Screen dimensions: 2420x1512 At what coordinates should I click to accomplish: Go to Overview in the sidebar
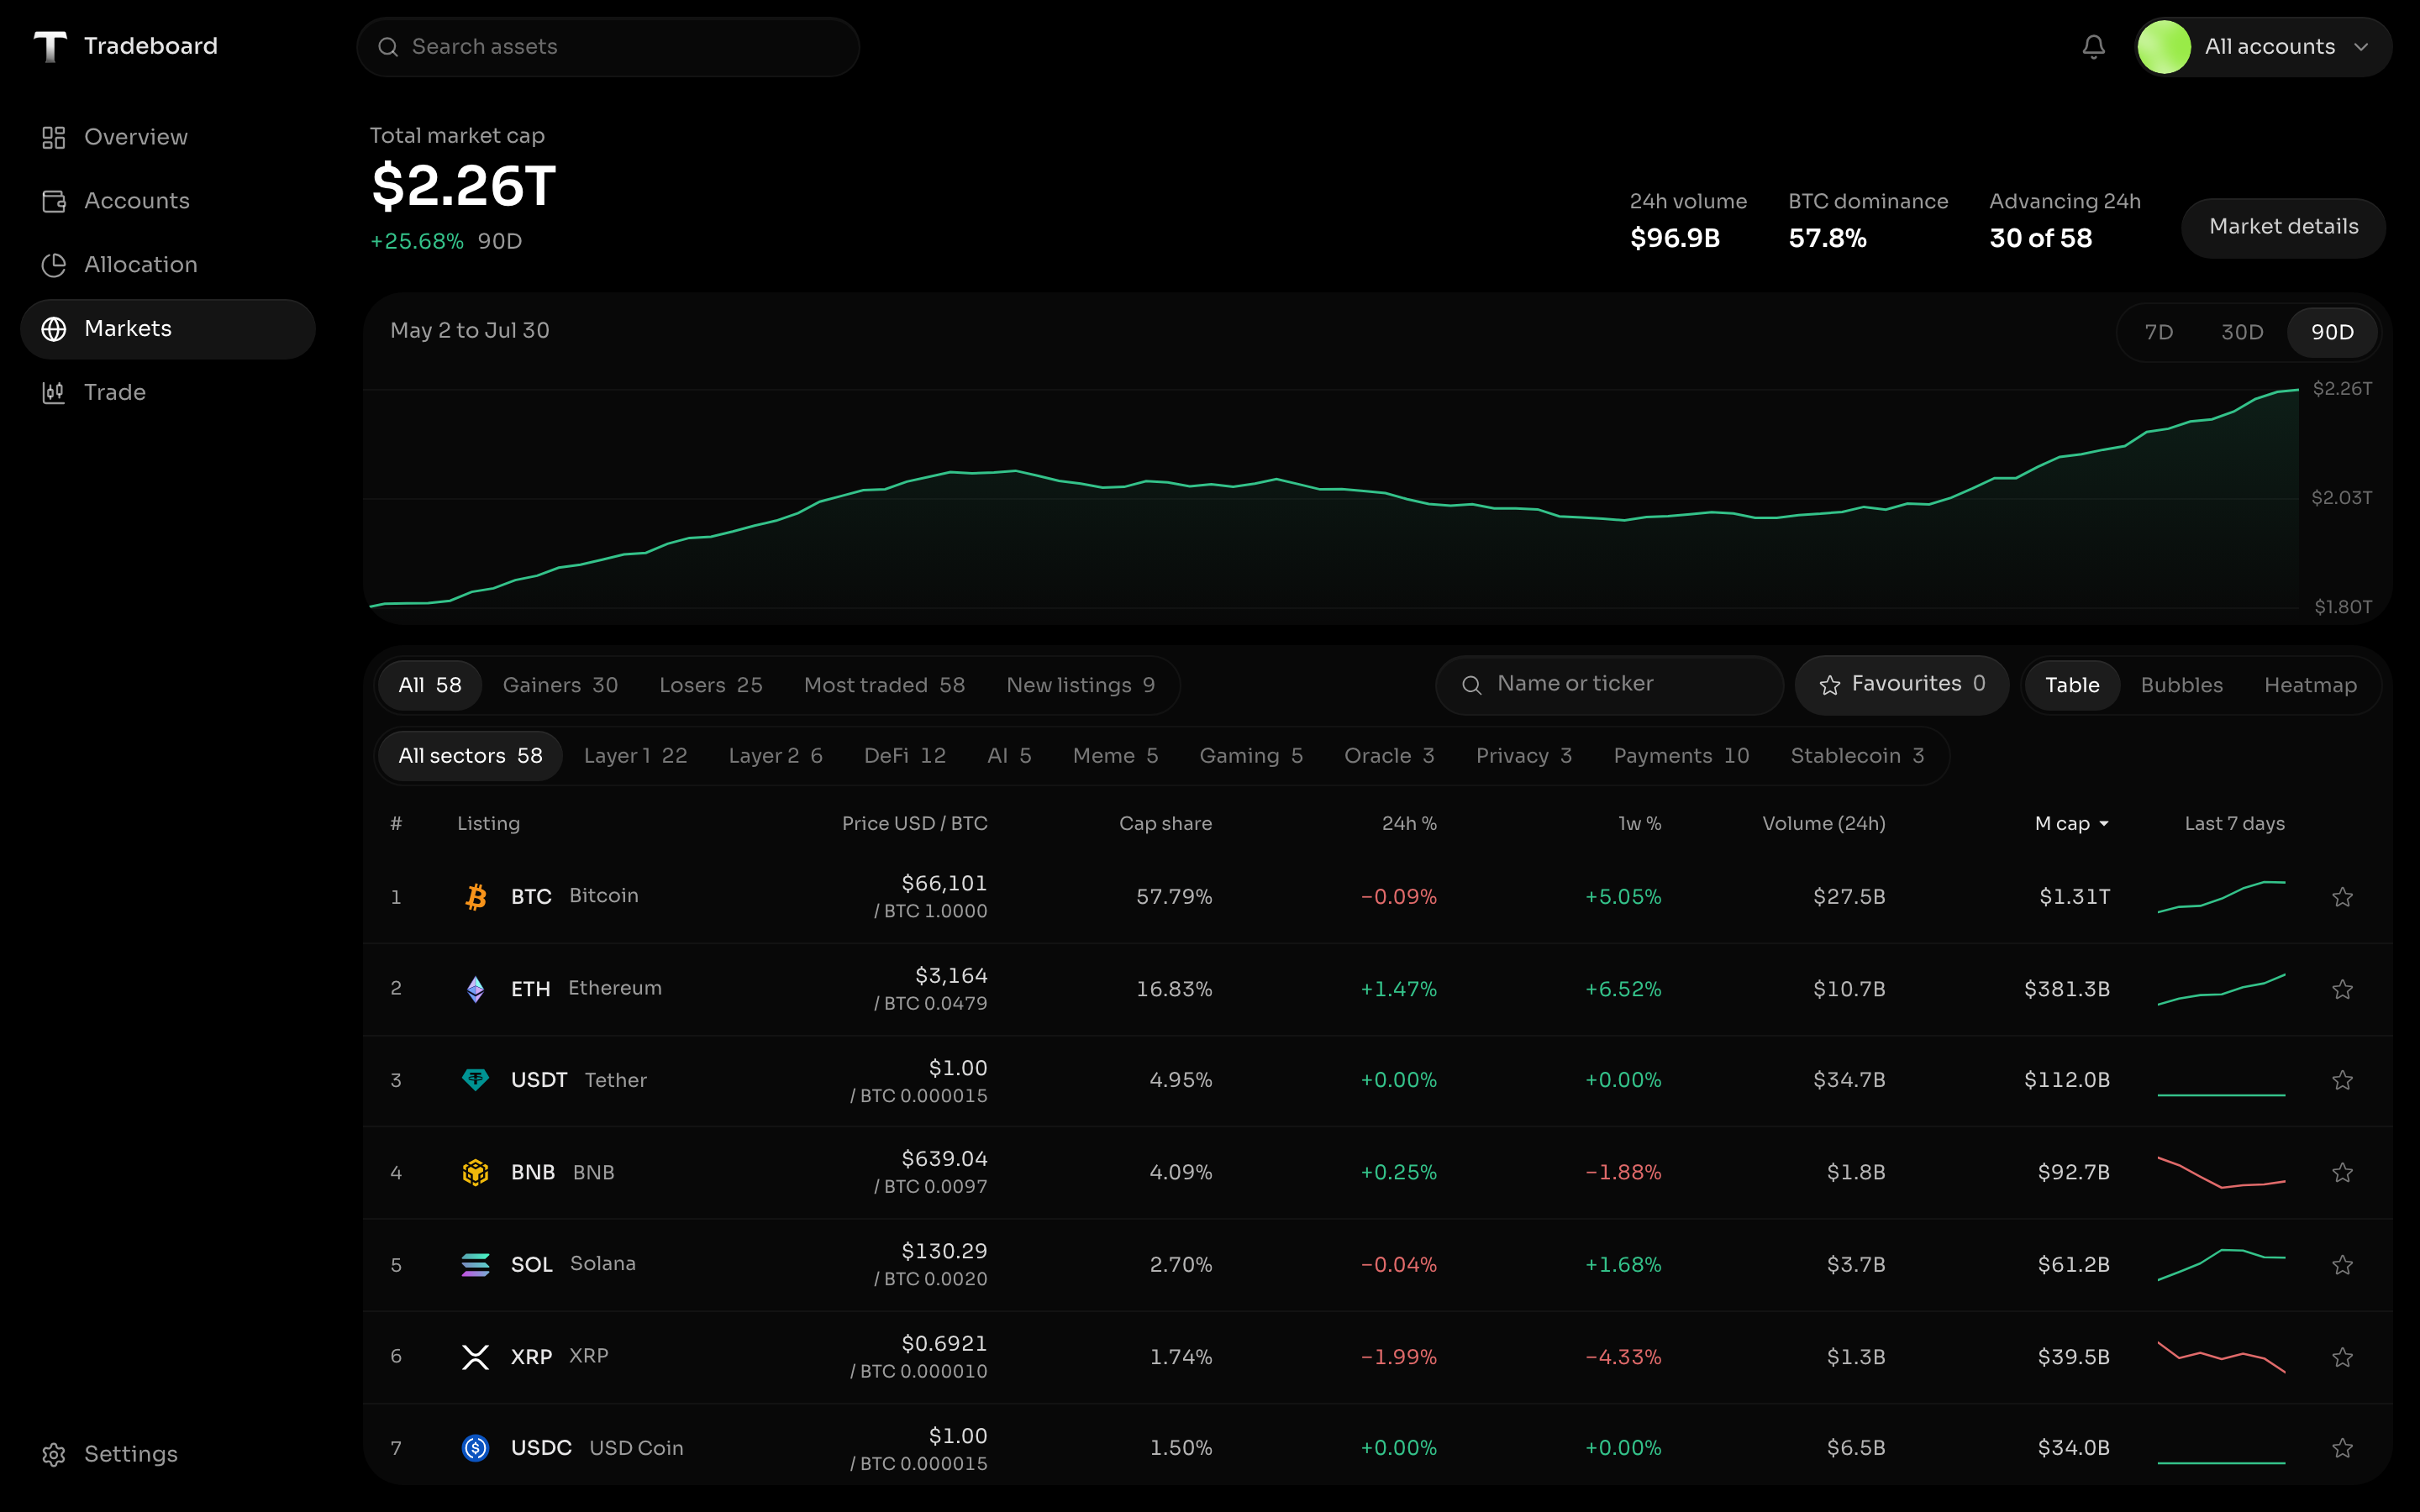pos(168,137)
